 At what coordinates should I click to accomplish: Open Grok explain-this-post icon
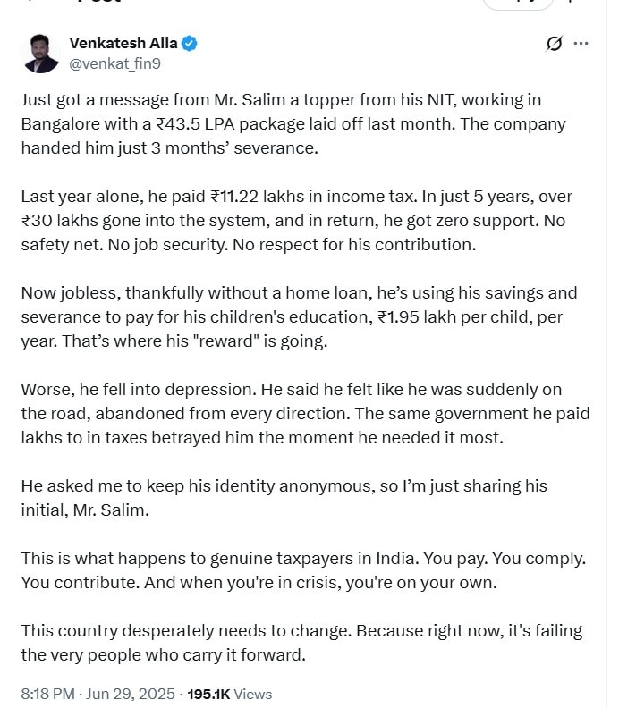coord(555,43)
